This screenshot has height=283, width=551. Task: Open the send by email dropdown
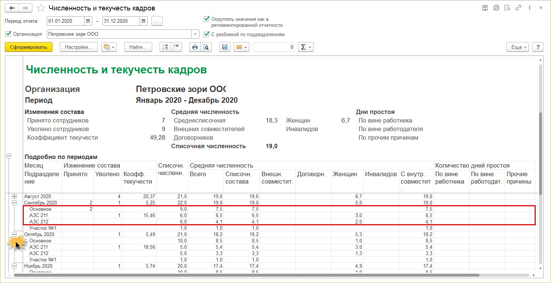pyautogui.click(x=241, y=47)
